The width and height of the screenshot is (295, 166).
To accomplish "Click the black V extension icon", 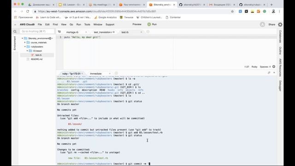I will pyautogui.click(x=246, y=12).
